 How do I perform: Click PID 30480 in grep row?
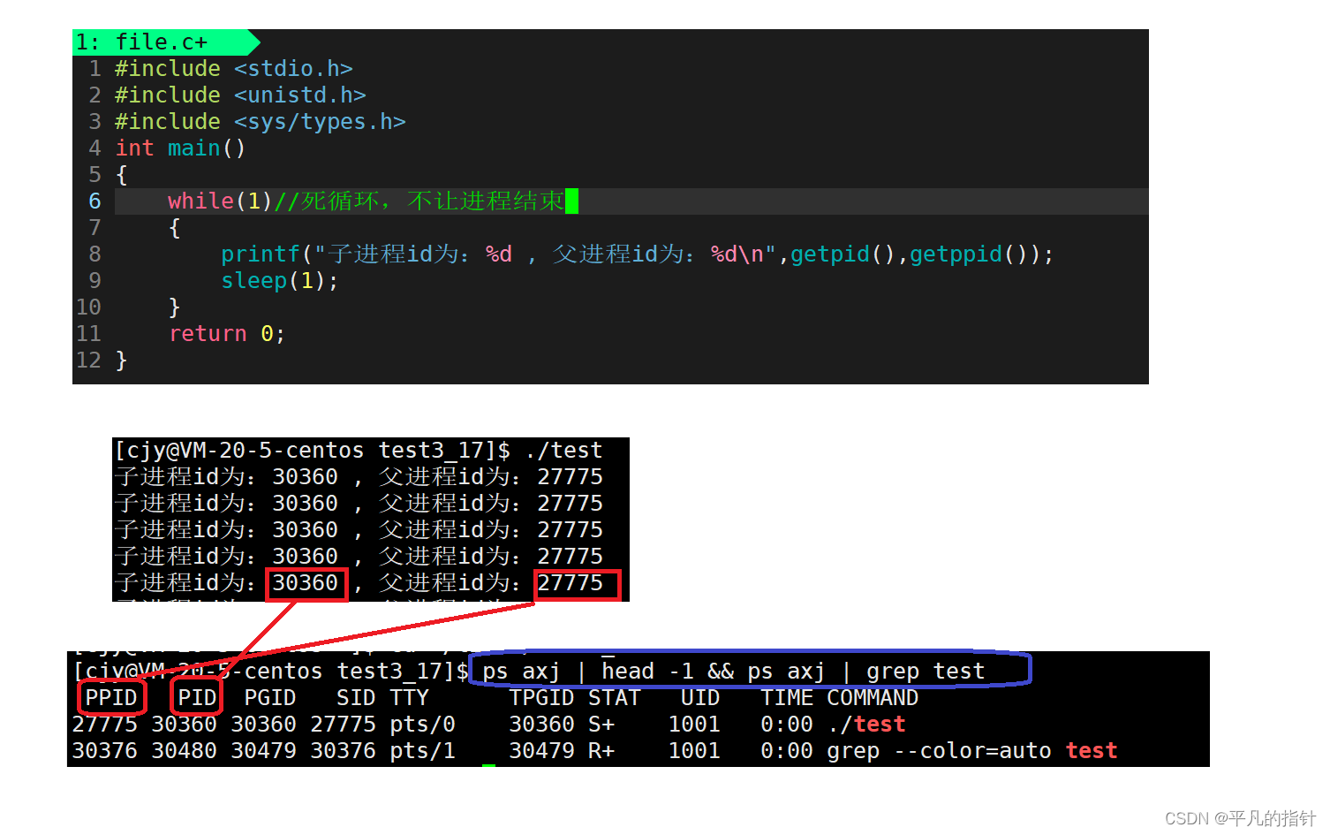pyautogui.click(x=184, y=750)
